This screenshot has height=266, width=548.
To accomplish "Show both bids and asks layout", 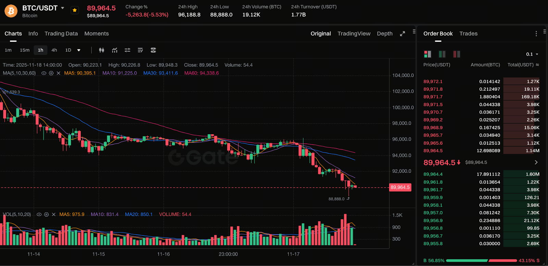I will [427, 54].
